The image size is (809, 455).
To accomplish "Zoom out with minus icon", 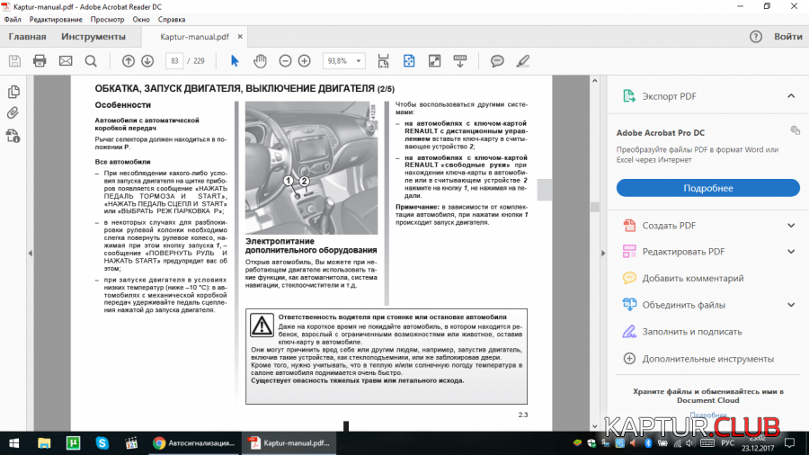I will pos(285,61).
